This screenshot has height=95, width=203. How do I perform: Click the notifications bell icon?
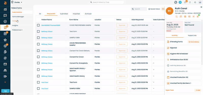185,2
